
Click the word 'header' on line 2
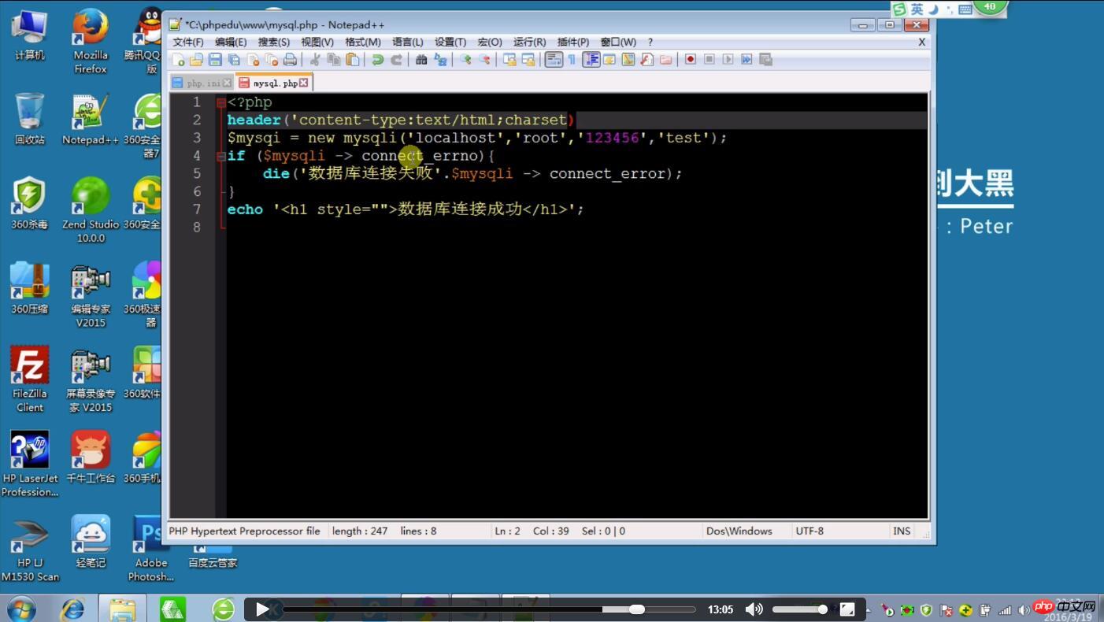pyautogui.click(x=254, y=120)
